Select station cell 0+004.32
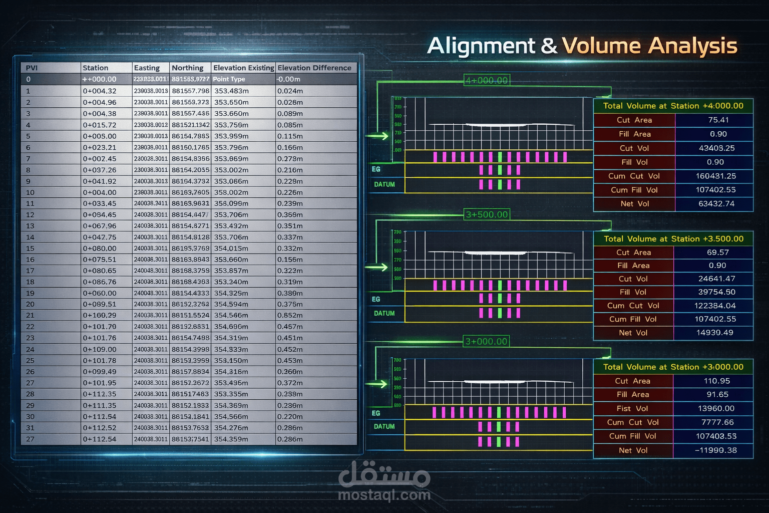The image size is (769, 513). [106, 91]
